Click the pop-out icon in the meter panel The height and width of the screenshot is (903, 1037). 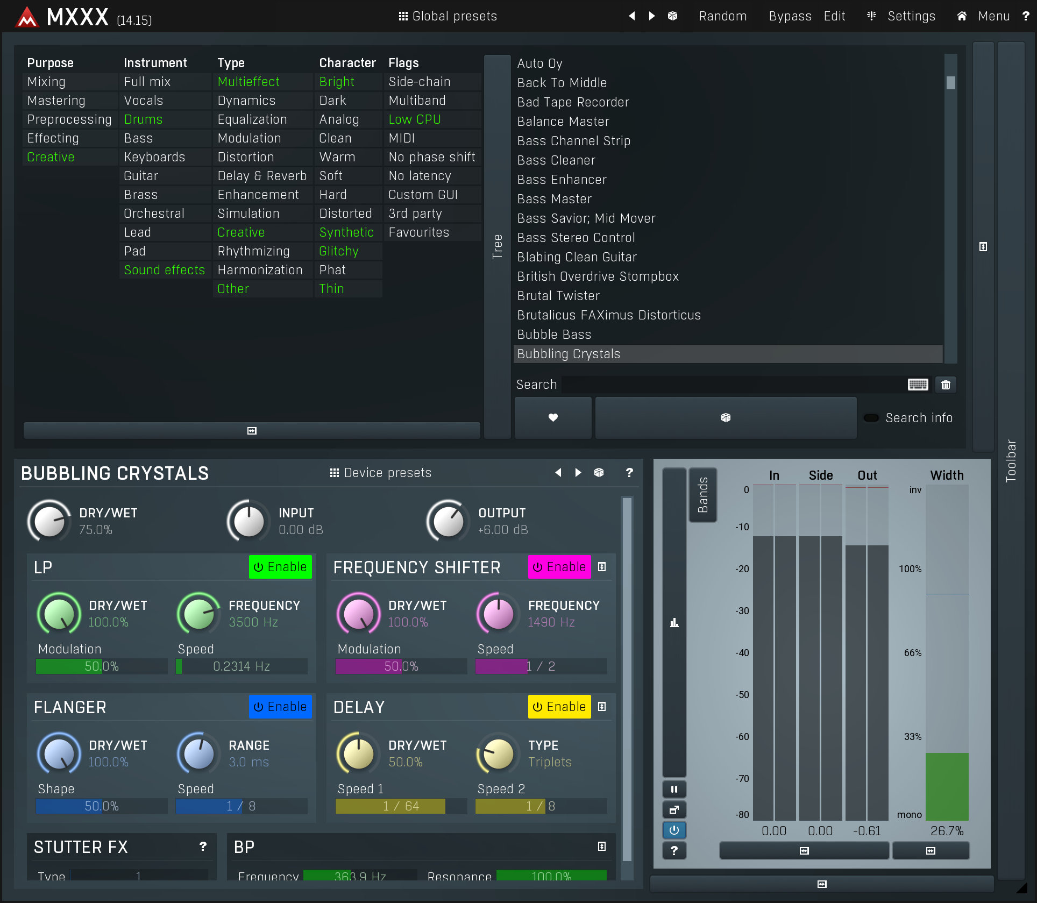(674, 810)
